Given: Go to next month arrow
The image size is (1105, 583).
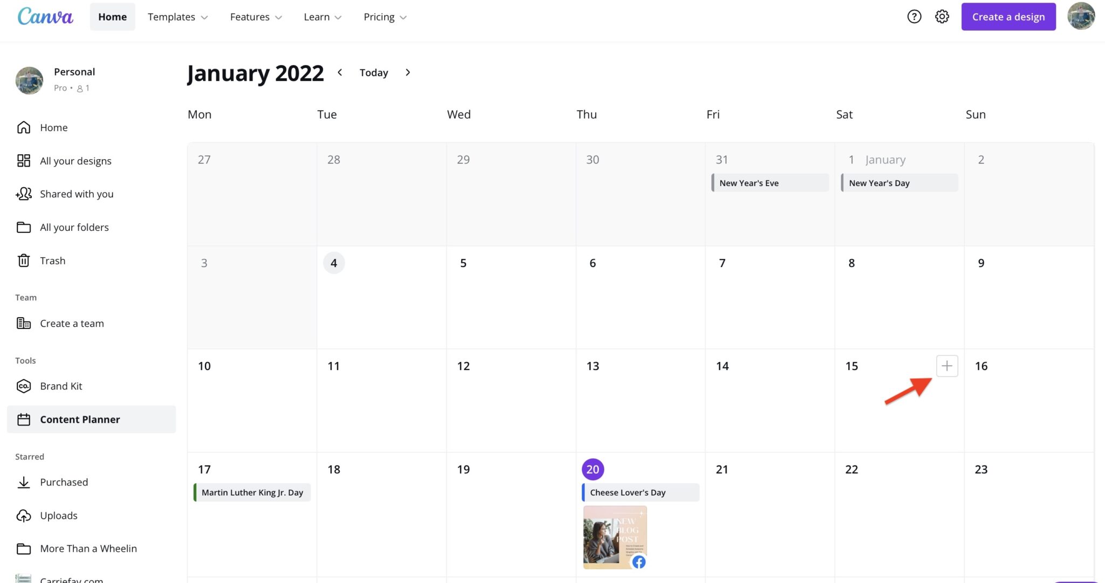Looking at the screenshot, I should coord(408,72).
